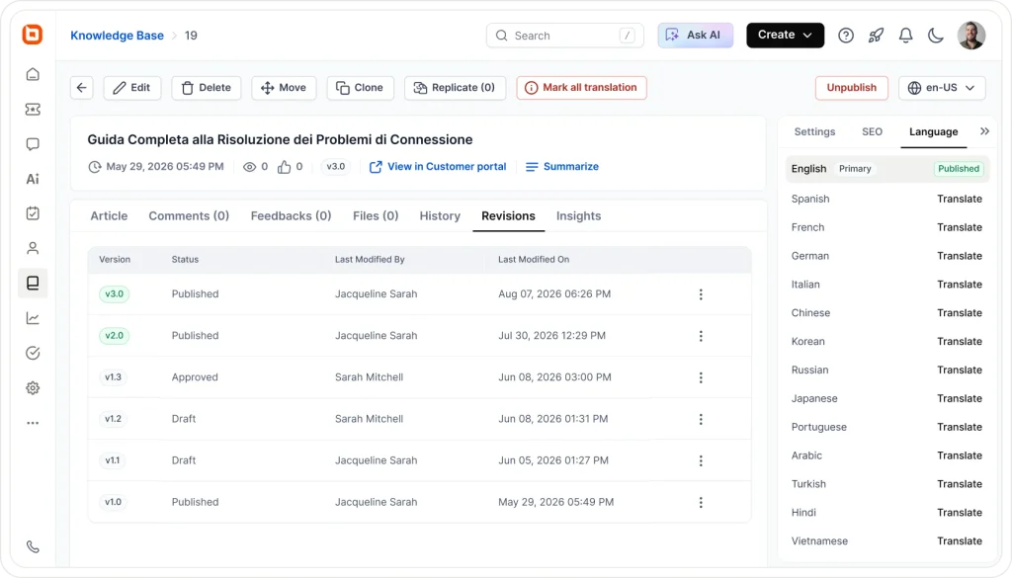Switch to the Insights tab
Image resolution: width=1012 pixels, height=578 pixels.
tap(578, 216)
